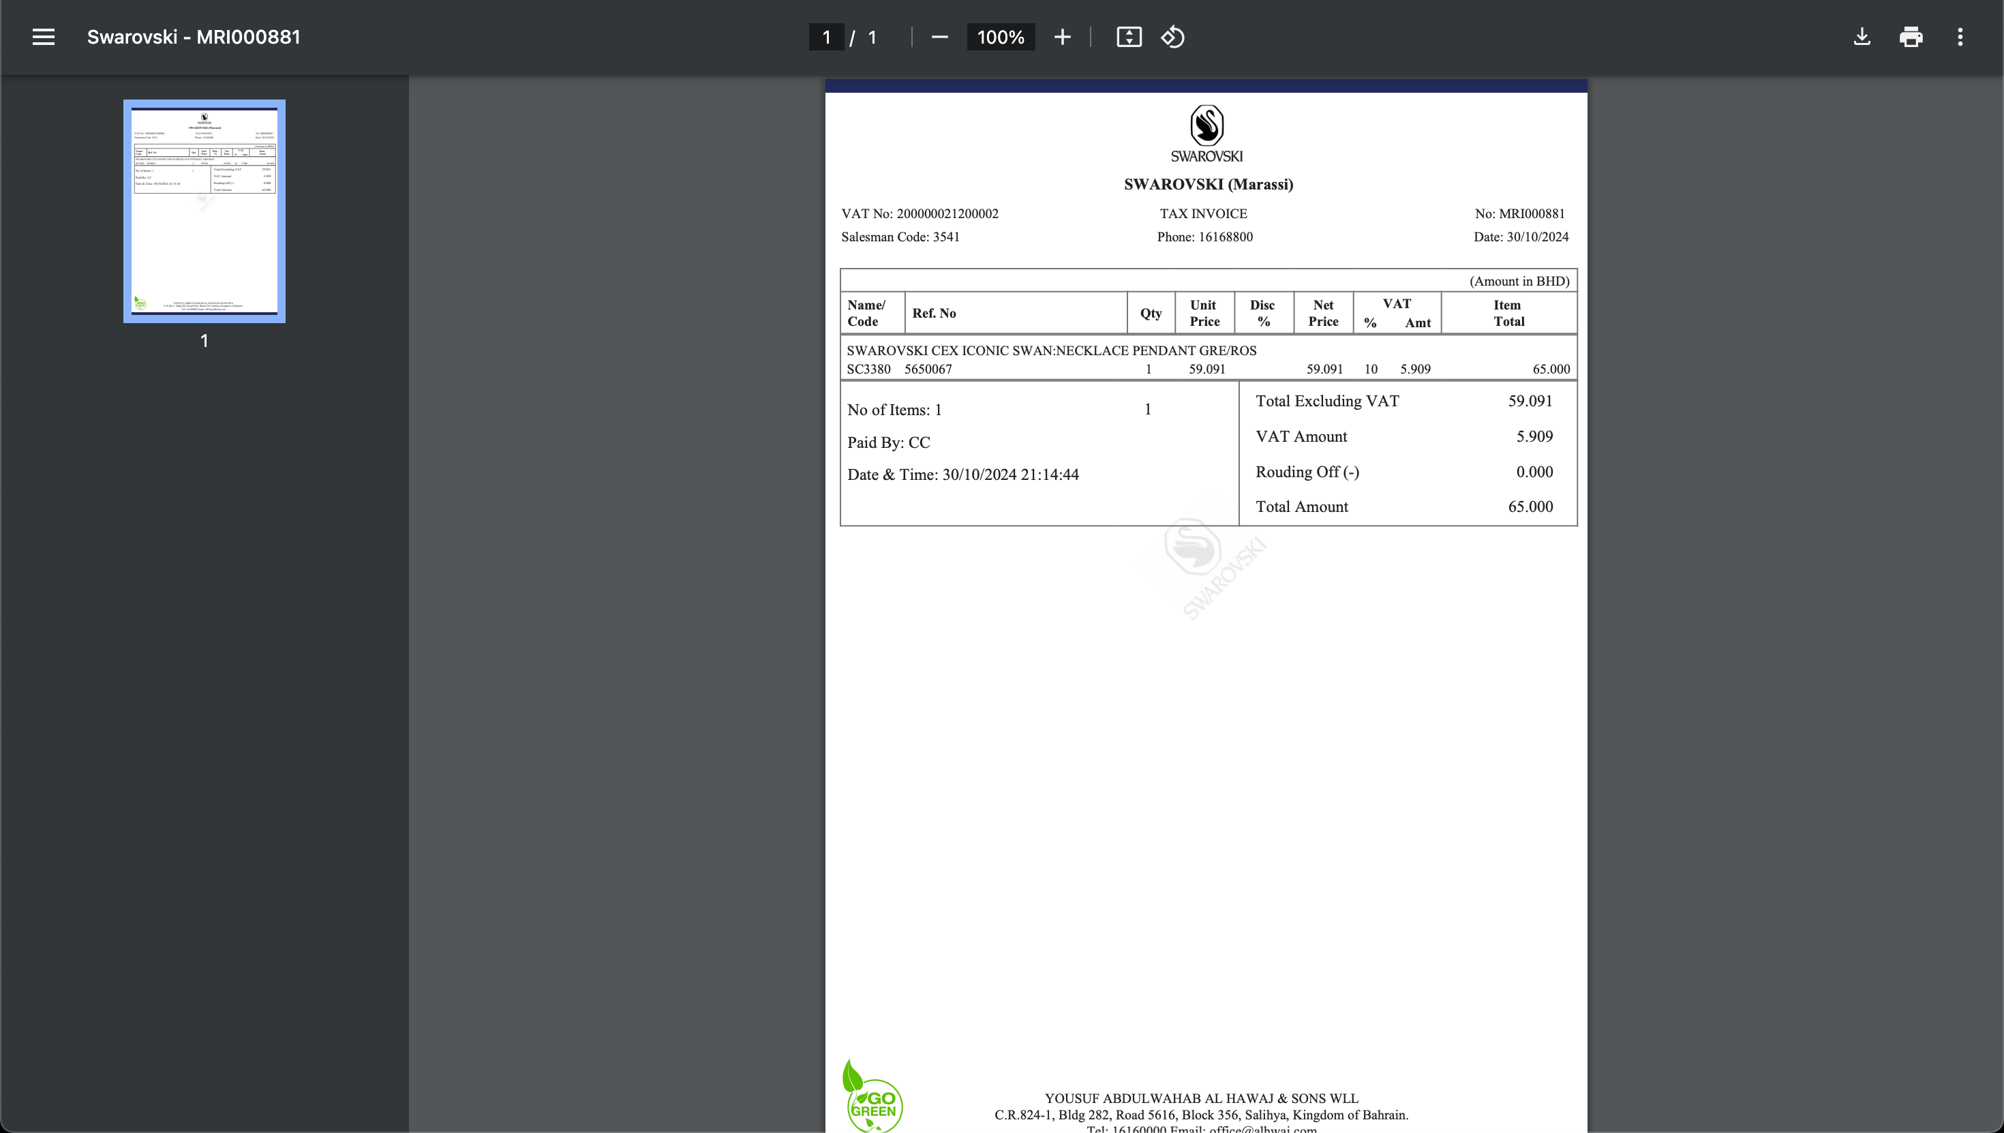Download the PDF file
The height and width of the screenshot is (1133, 2004).
(1862, 37)
